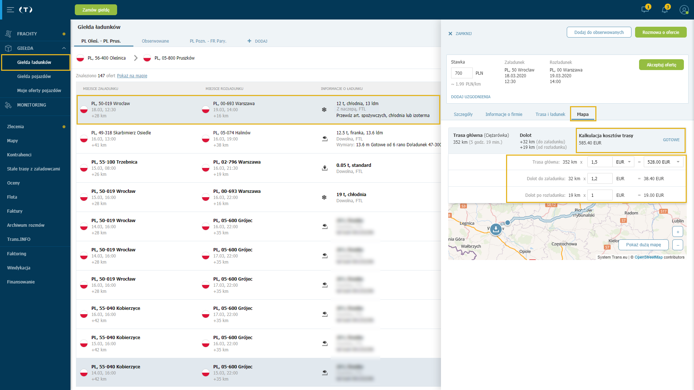Click the plus icon beside Dodaj
Image resolution: width=694 pixels, height=390 pixels.
(249, 41)
